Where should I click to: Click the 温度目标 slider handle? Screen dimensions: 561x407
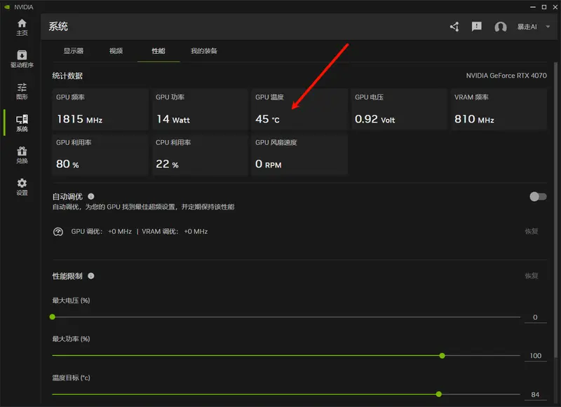(439, 394)
